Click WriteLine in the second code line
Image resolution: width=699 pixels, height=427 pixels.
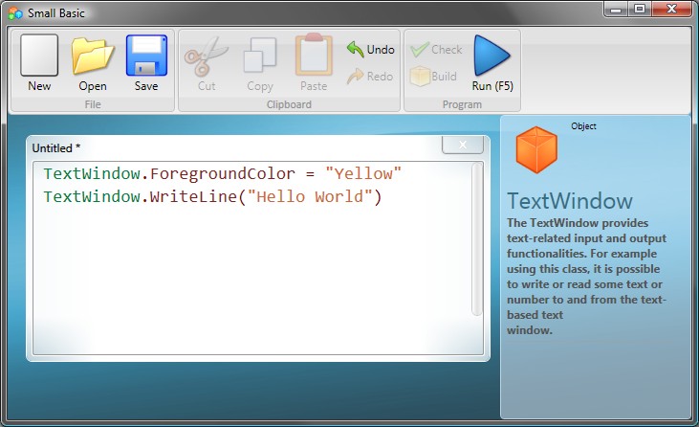[193, 197]
